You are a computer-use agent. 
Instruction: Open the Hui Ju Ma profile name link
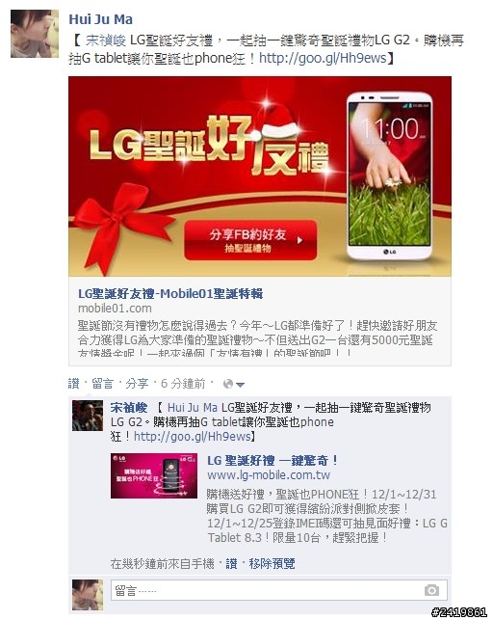(x=101, y=19)
